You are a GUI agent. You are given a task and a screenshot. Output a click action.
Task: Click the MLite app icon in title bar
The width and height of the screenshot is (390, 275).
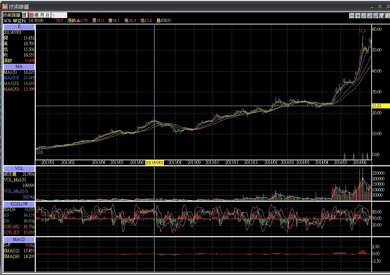[5, 6]
